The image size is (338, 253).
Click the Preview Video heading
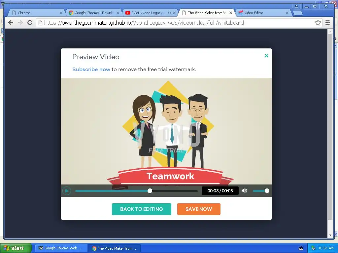tap(96, 57)
